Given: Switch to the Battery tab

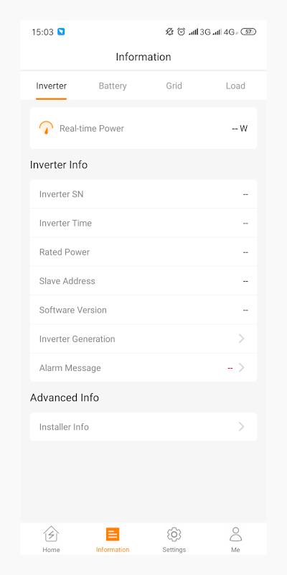Looking at the screenshot, I should 113,86.
